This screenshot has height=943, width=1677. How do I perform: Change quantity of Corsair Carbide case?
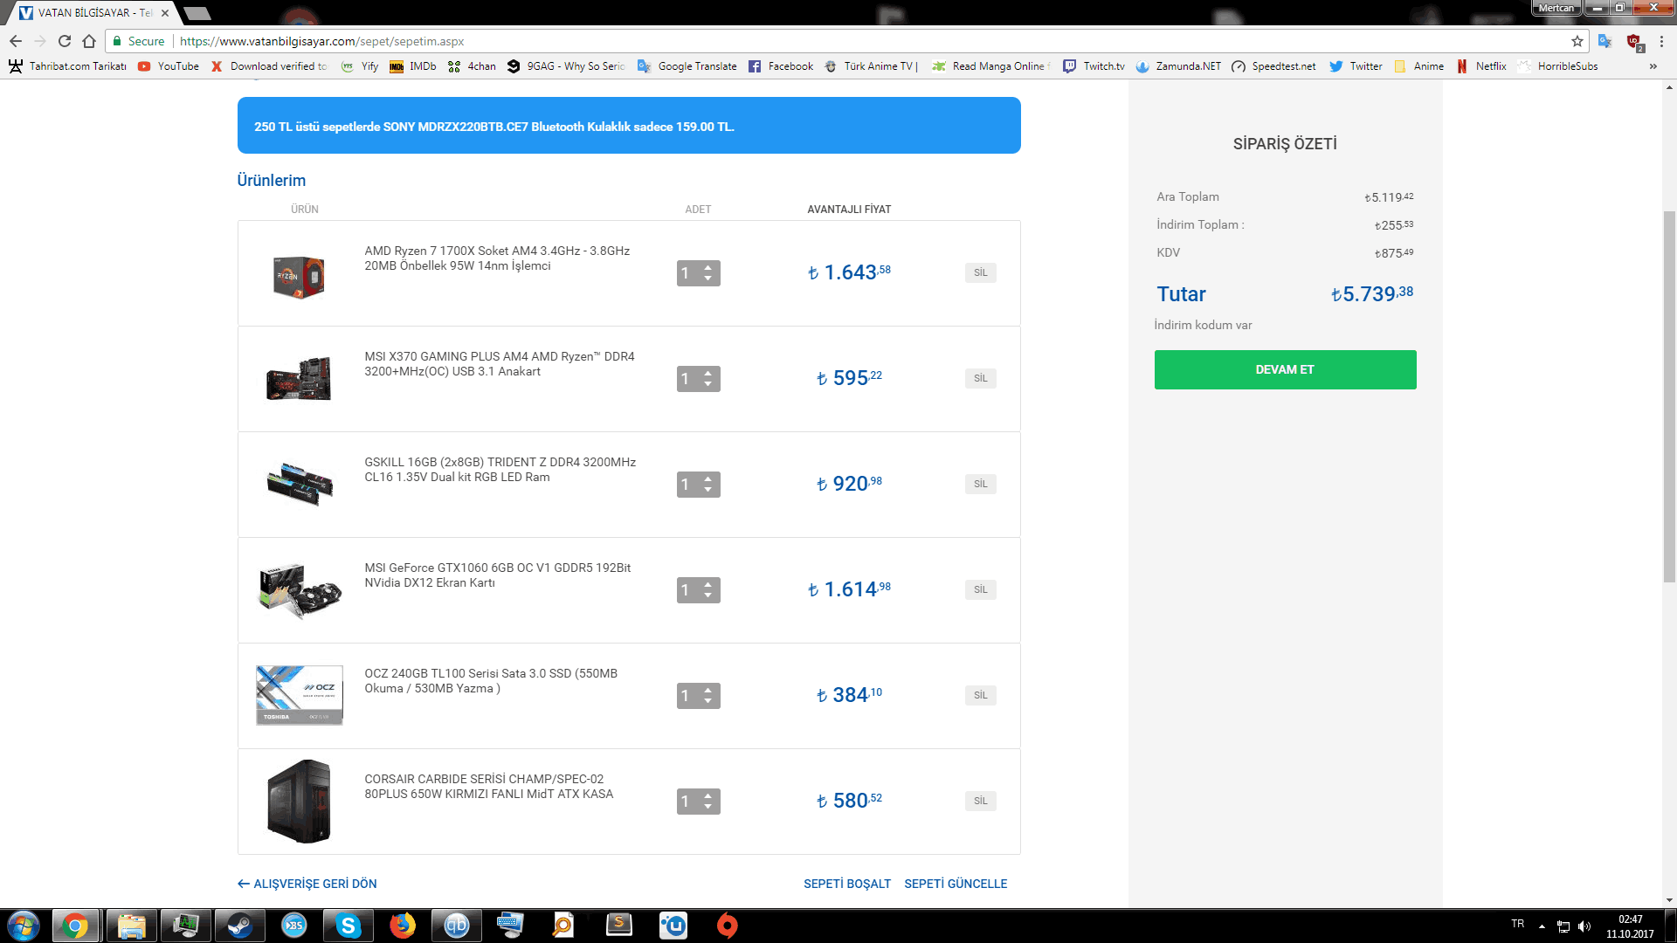698,802
